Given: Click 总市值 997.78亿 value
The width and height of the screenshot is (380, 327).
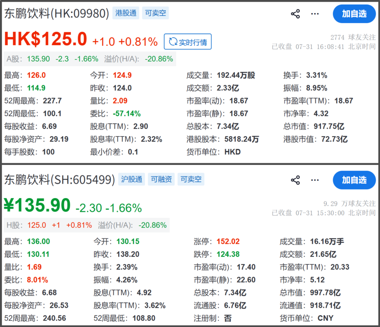Looking at the screenshot, I should click(325, 293).
